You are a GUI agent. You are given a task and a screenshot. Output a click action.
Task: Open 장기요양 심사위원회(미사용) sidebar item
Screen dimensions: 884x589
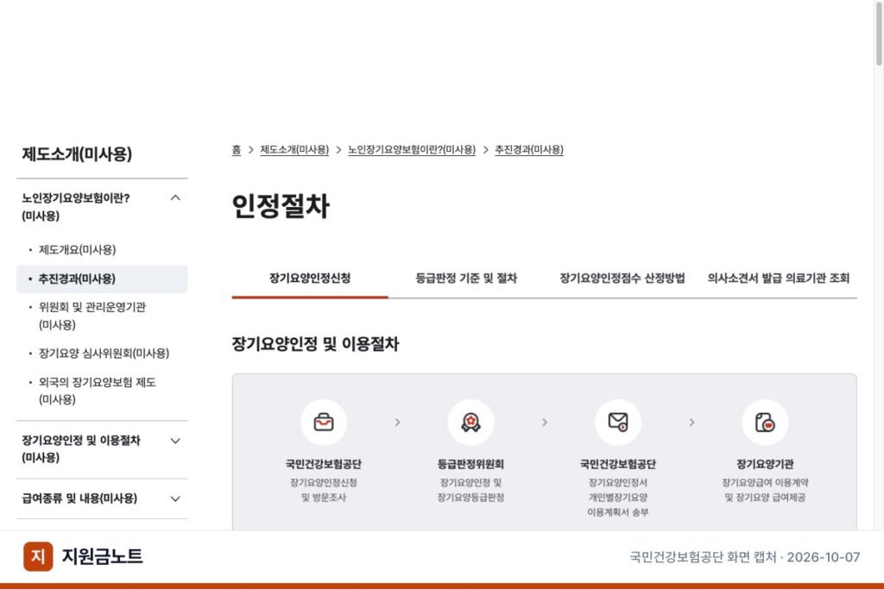click(x=104, y=353)
